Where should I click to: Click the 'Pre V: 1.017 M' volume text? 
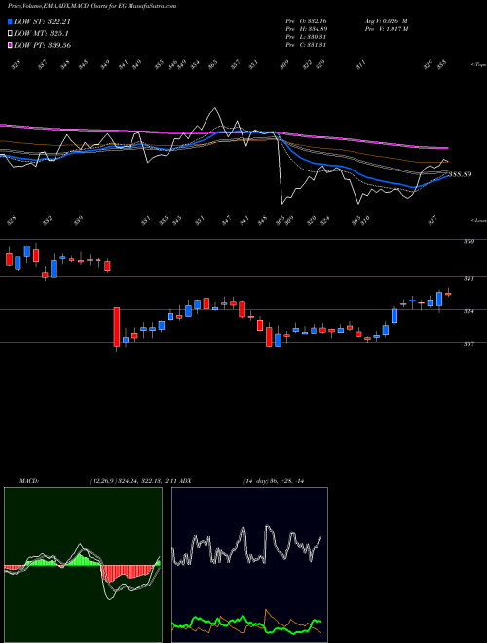[387, 29]
